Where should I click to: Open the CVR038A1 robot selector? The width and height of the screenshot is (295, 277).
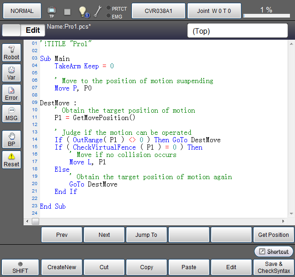pos(159,11)
